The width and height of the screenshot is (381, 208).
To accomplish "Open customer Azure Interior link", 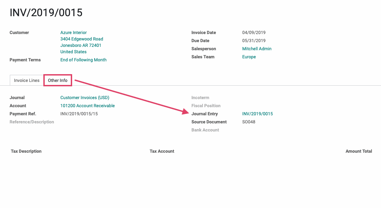I will [73, 32].
